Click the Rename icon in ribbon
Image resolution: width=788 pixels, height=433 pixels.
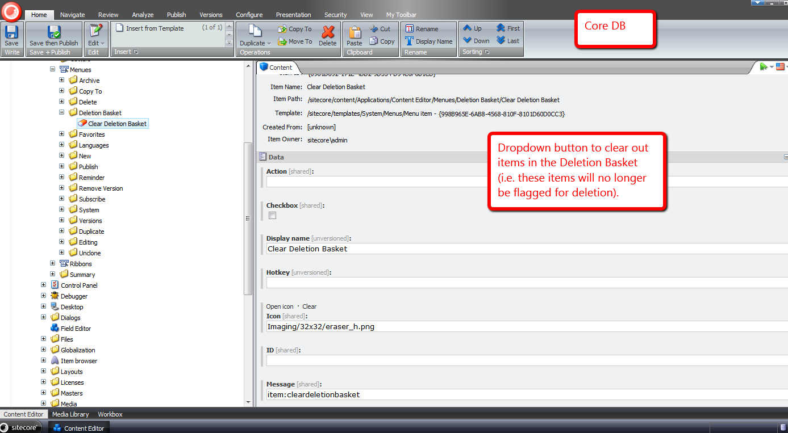[409, 29]
